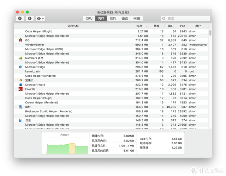Switch to the 能耗 (Energy) tab

tap(113, 18)
